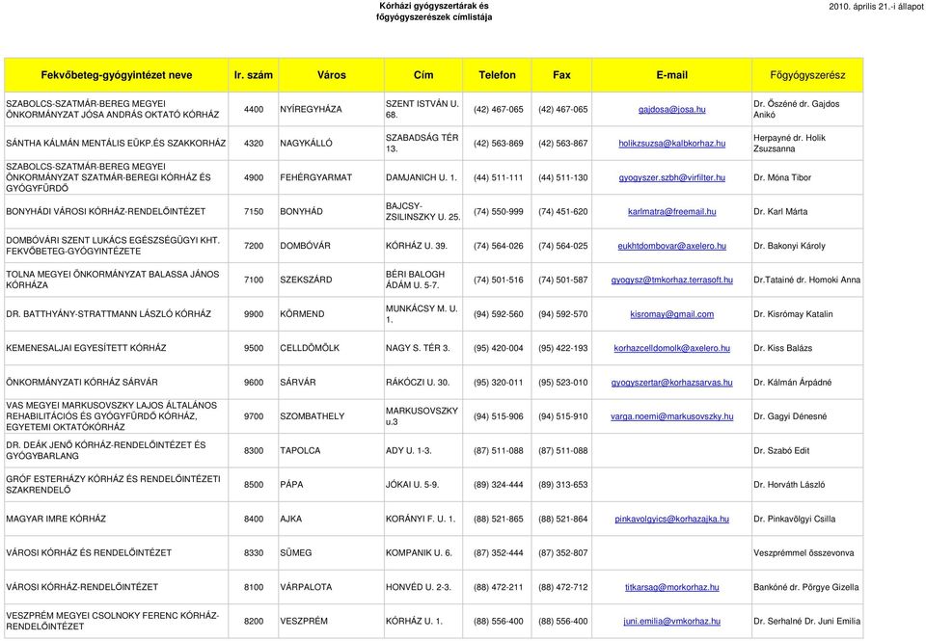Select the postal code '9600' cell

[x=254, y=383]
